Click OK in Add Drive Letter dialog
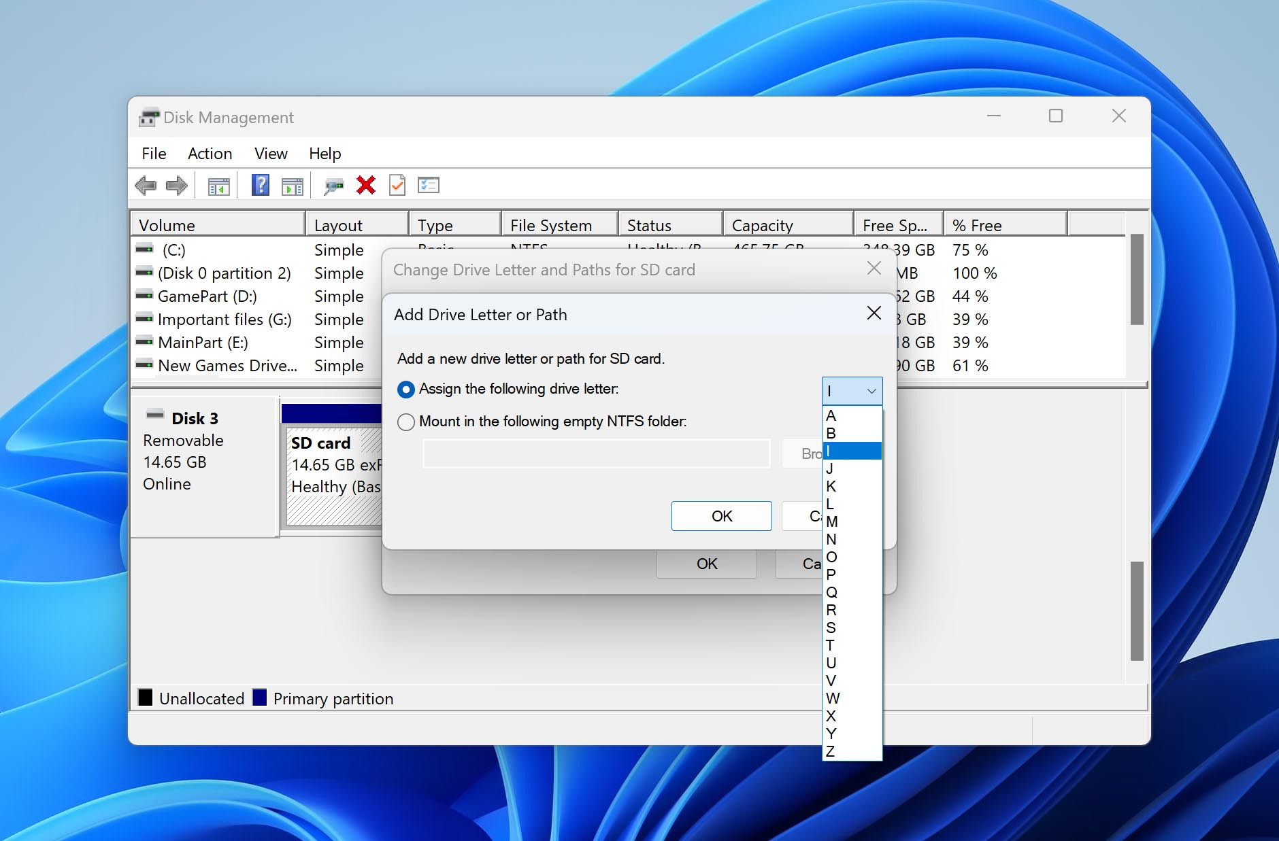This screenshot has width=1279, height=841. tap(722, 516)
